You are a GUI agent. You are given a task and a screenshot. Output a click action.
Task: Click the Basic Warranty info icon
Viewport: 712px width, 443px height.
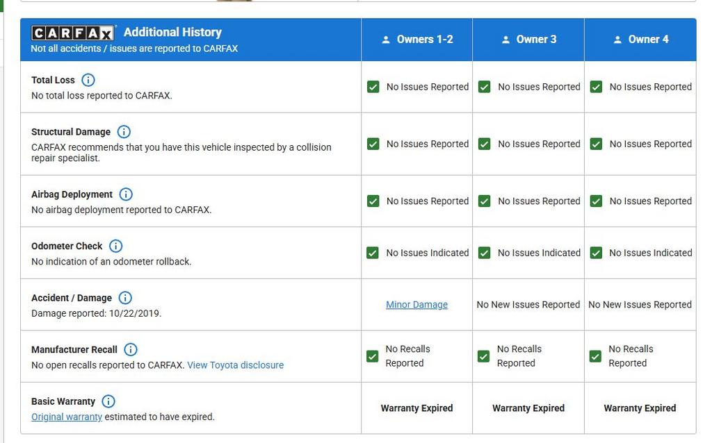click(108, 401)
